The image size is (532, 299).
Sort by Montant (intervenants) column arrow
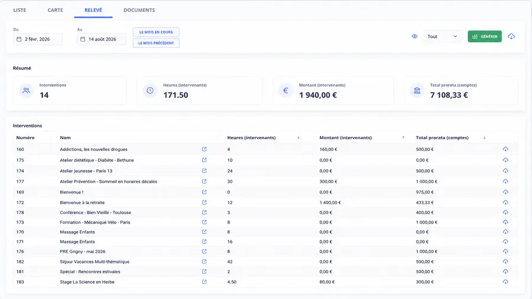tap(403, 137)
